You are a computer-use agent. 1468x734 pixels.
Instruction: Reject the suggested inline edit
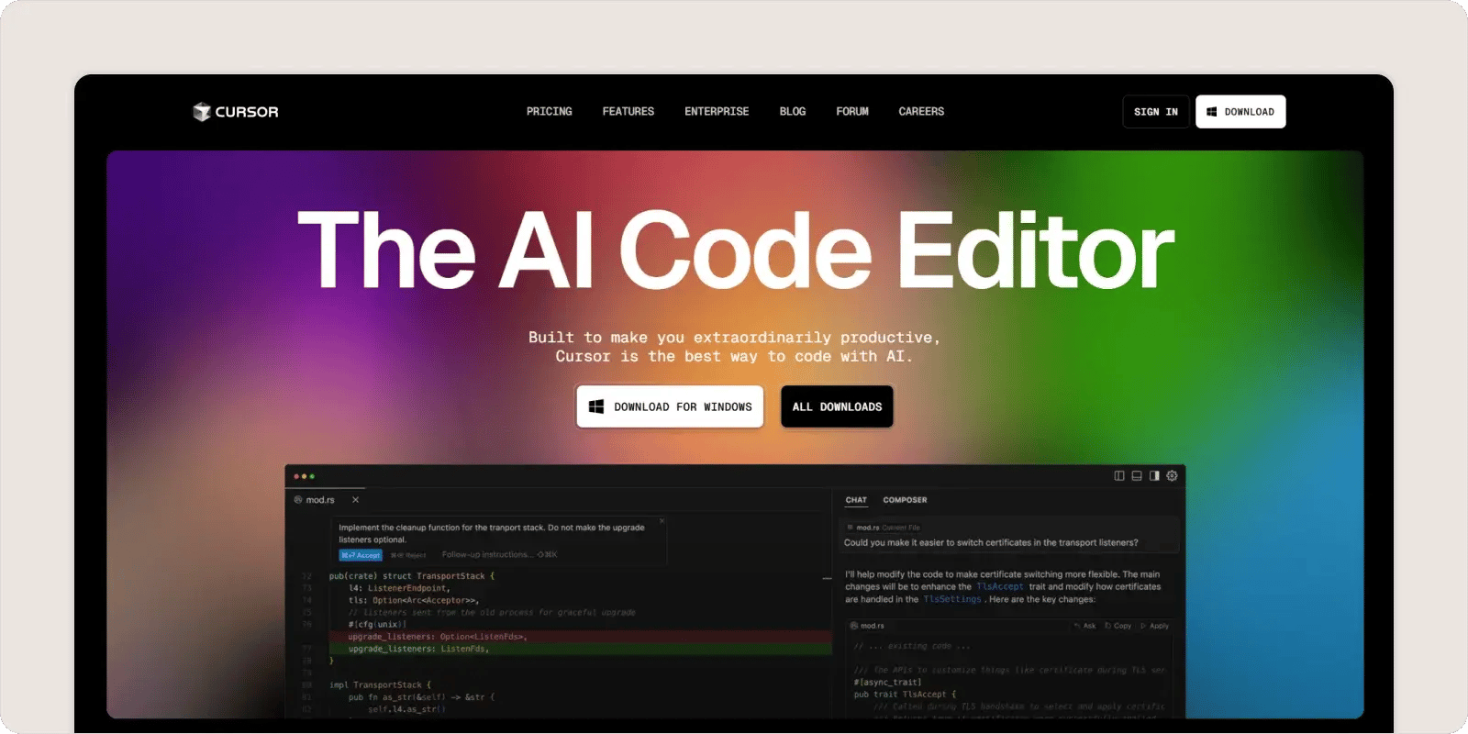point(408,555)
